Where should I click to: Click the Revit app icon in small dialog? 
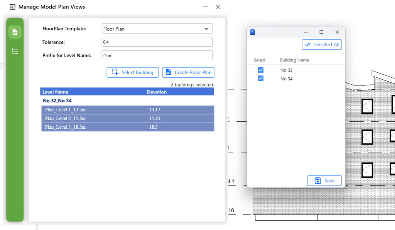253,32
